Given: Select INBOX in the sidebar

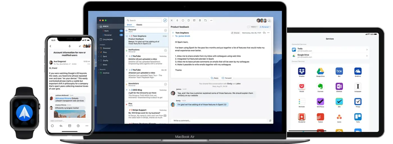Looking at the screenshot, I should click(x=111, y=26).
